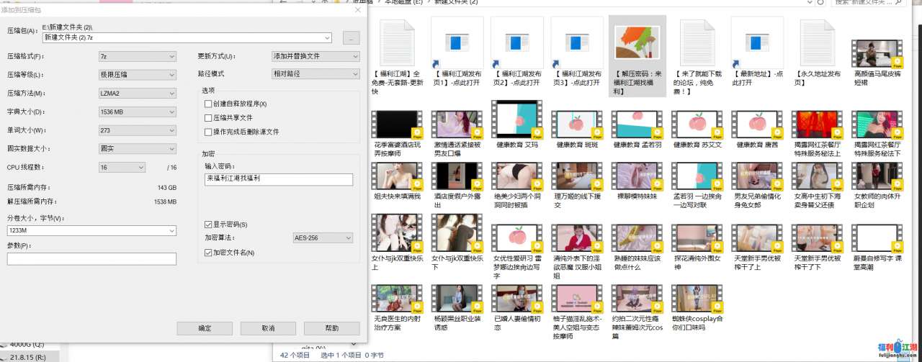
Task: Select the 解压密码 image file icon
Action: 637,42
